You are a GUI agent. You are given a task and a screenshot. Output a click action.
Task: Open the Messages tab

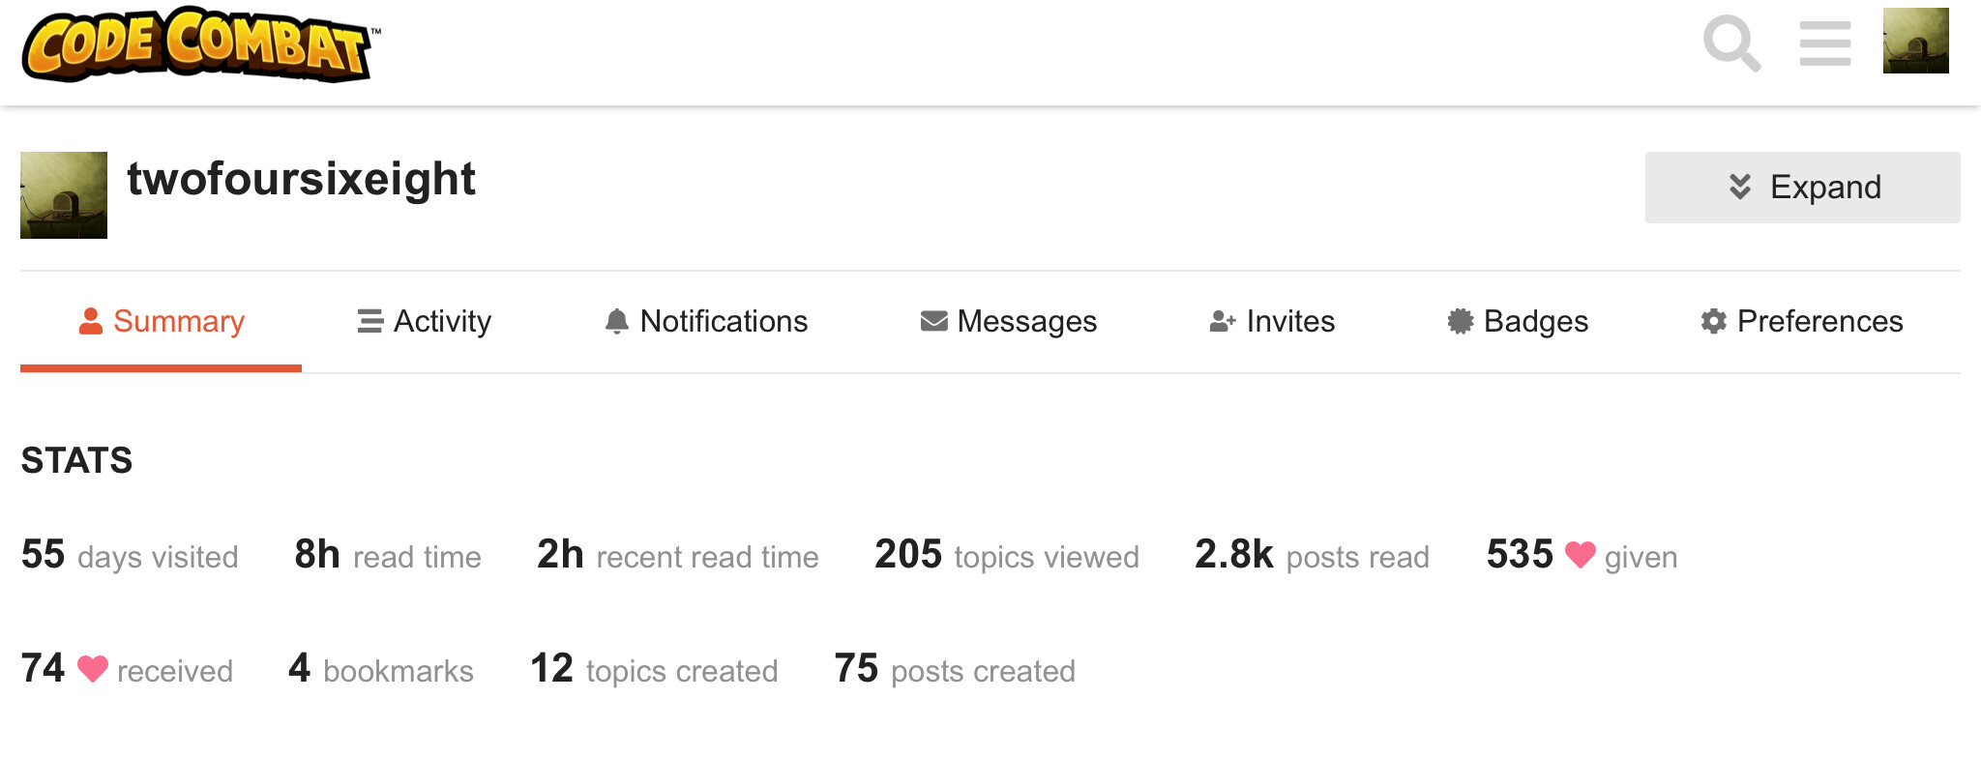[1009, 321]
